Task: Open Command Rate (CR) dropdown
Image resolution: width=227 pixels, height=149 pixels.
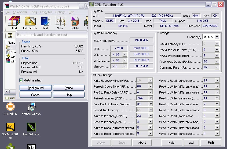Action: coord(217,67)
